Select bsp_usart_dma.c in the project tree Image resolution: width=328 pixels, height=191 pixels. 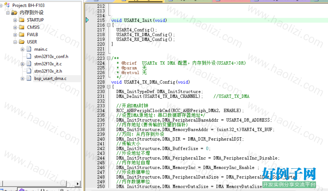[51, 79]
